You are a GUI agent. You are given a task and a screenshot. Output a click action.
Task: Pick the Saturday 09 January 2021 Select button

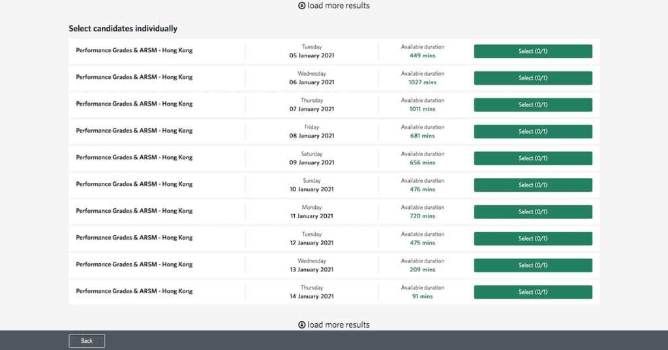click(x=533, y=159)
